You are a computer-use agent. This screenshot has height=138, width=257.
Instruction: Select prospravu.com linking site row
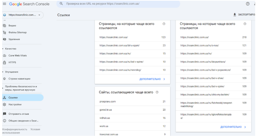[132, 102]
